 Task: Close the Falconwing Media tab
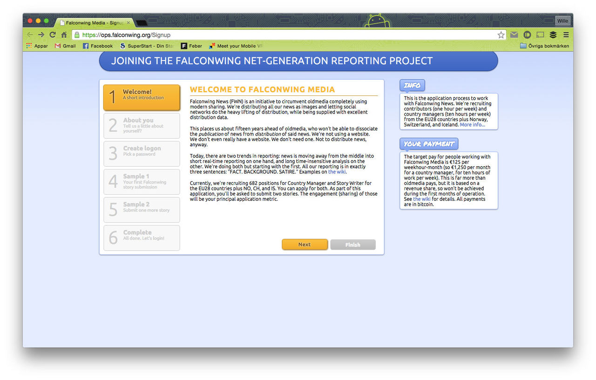tap(129, 22)
